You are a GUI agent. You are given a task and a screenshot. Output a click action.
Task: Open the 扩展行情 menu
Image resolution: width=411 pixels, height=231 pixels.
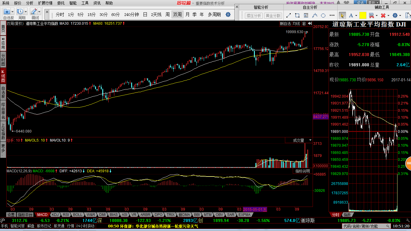(45, 3)
